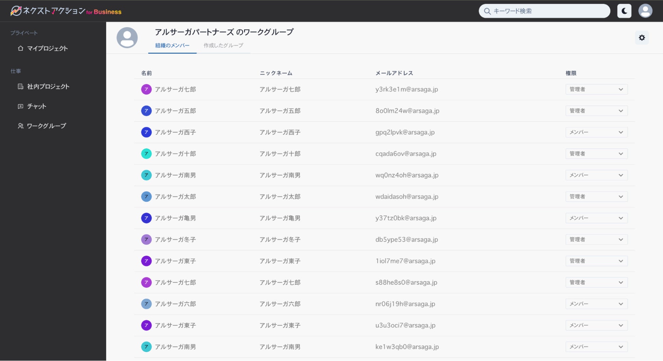Change the role dropdown for アルサーガ亀男
This screenshot has width=663, height=361.
pos(596,218)
